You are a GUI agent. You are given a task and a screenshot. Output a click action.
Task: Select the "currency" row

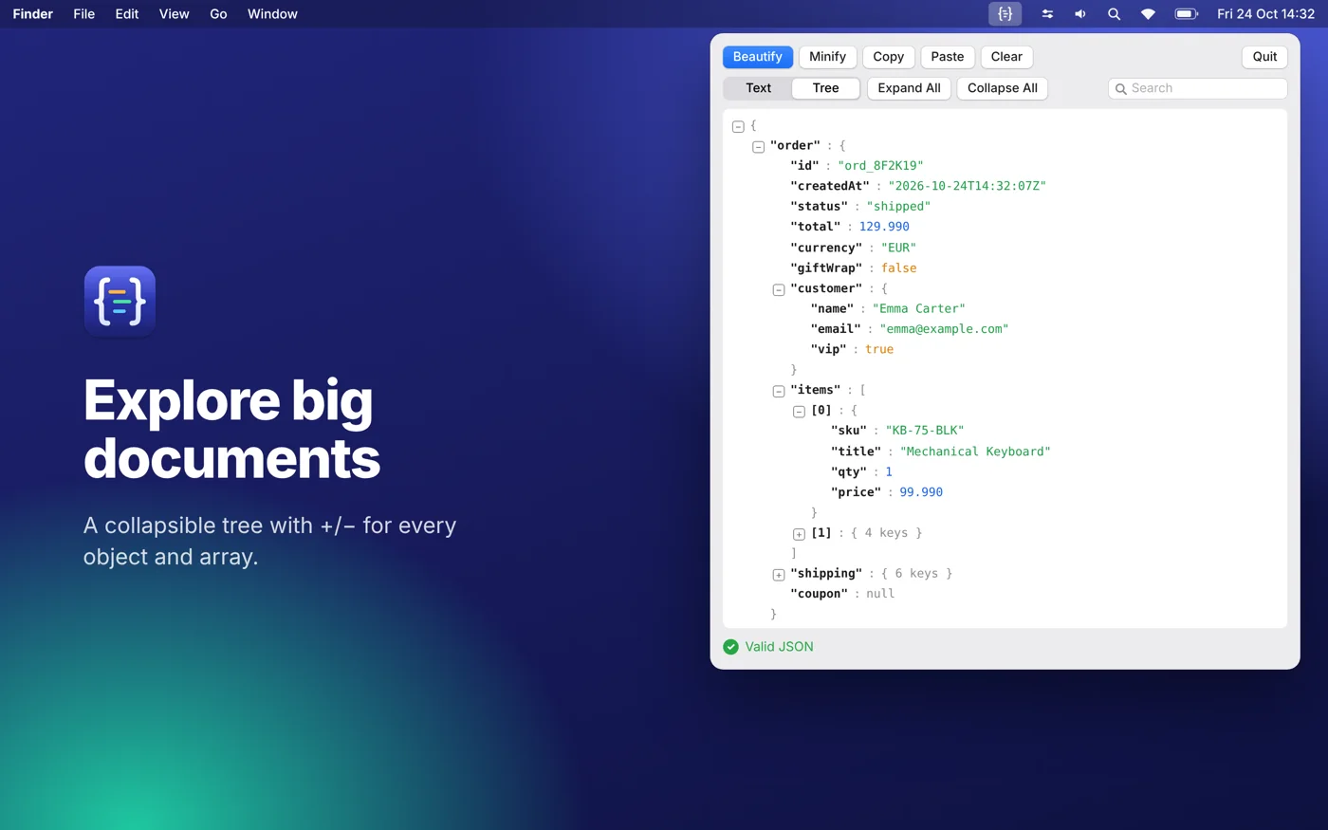pyautogui.click(x=853, y=248)
